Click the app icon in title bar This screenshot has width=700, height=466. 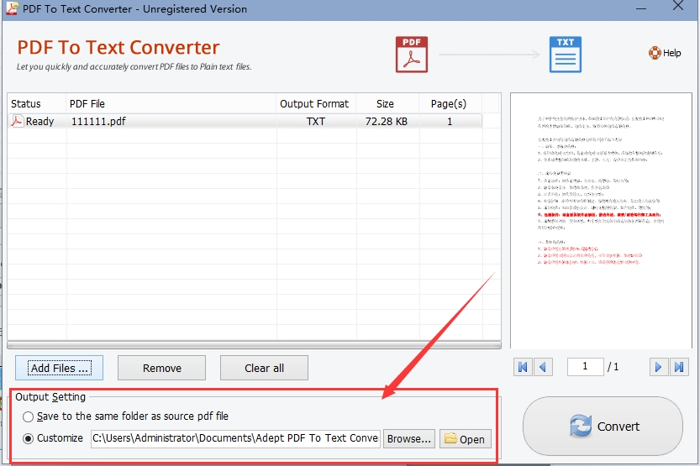coord(12,8)
